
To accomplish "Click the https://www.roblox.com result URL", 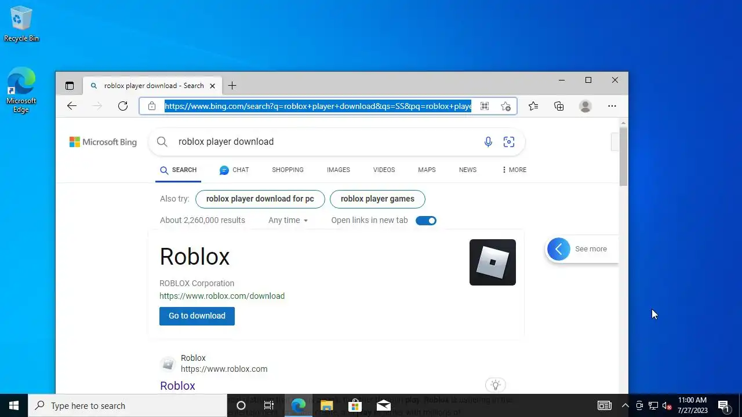I will [x=224, y=369].
